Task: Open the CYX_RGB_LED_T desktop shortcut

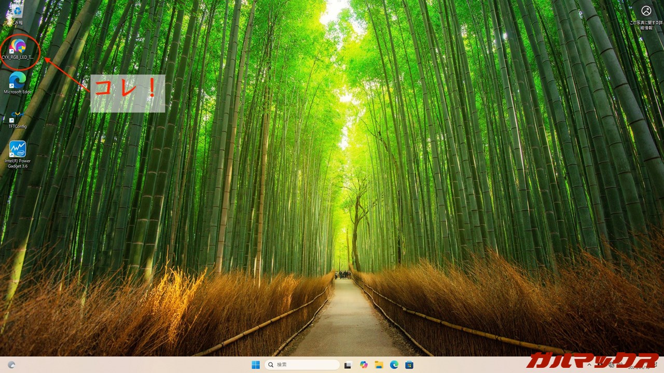Action: [18, 48]
